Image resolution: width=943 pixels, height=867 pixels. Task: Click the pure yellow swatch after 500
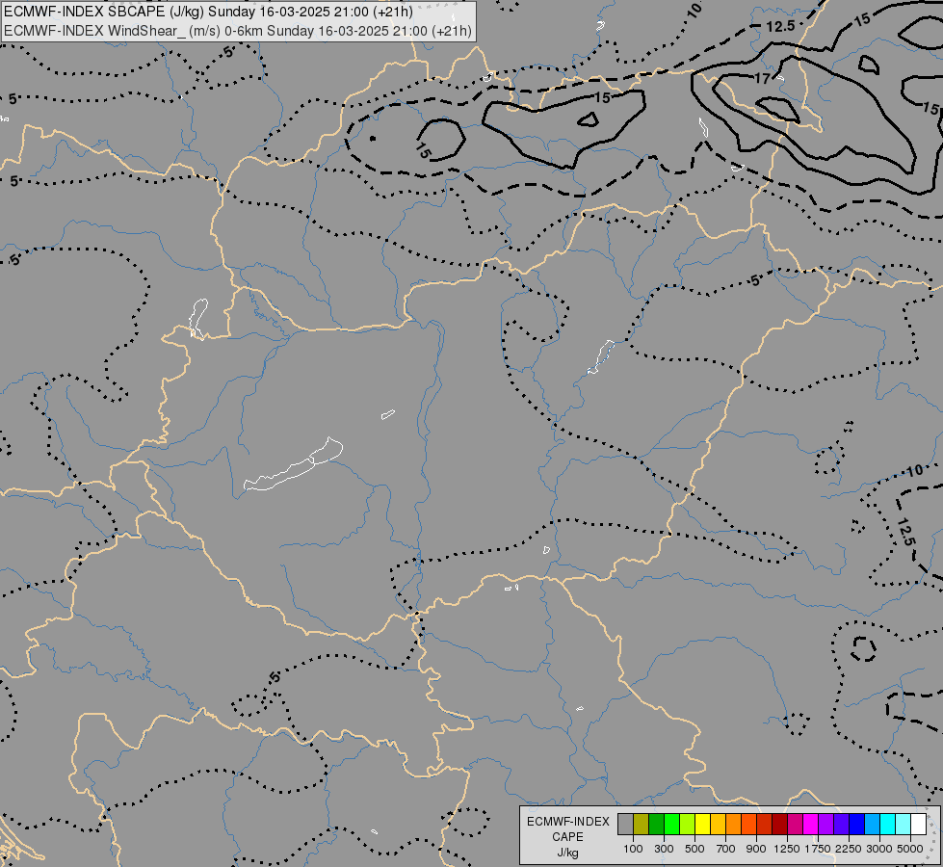[702, 824]
